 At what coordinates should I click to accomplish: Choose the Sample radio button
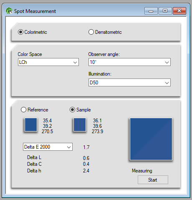72,110
